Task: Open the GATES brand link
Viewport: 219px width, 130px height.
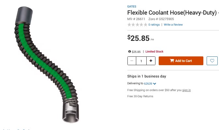Action: pyautogui.click(x=132, y=6)
